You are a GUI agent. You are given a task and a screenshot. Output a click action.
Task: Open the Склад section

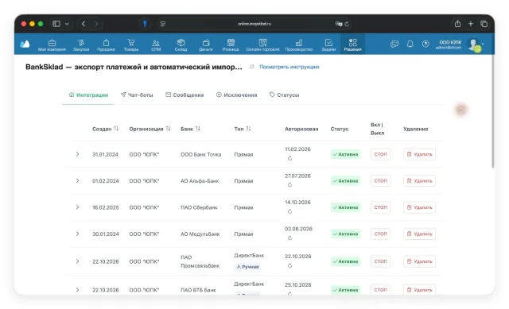(181, 44)
